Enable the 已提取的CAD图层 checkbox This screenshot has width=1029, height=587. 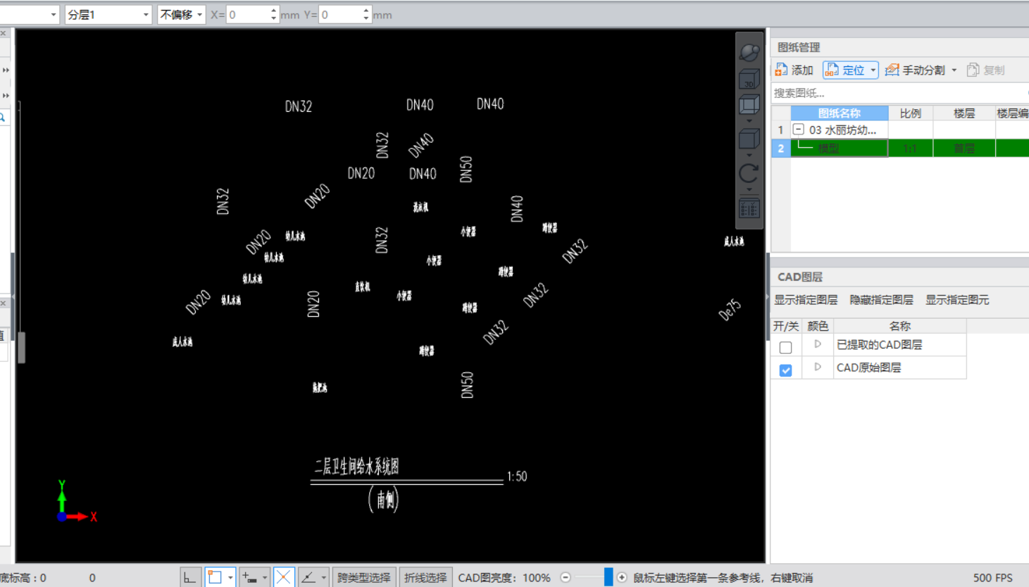point(785,347)
